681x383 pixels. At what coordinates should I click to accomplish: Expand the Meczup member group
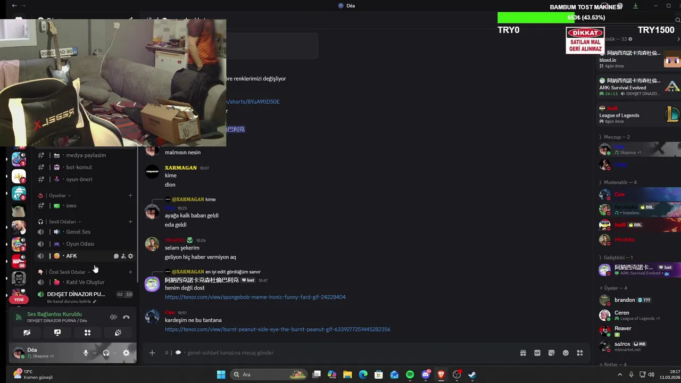[614, 137]
